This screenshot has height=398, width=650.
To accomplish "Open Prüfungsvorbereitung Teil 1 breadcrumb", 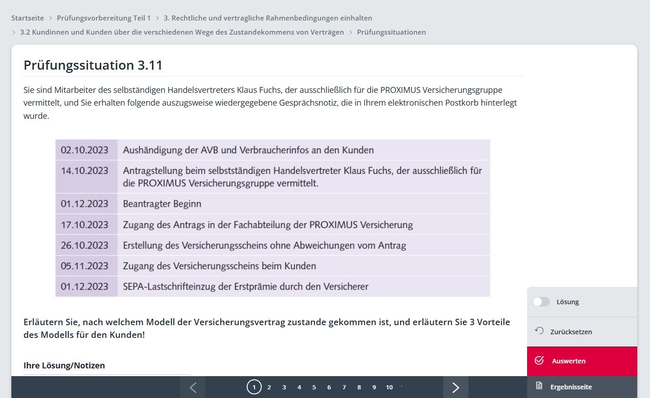I will coord(104,18).
